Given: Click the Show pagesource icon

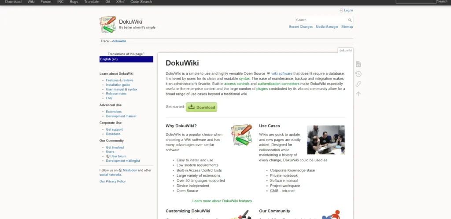Looking at the screenshot, I should tap(358, 64).
